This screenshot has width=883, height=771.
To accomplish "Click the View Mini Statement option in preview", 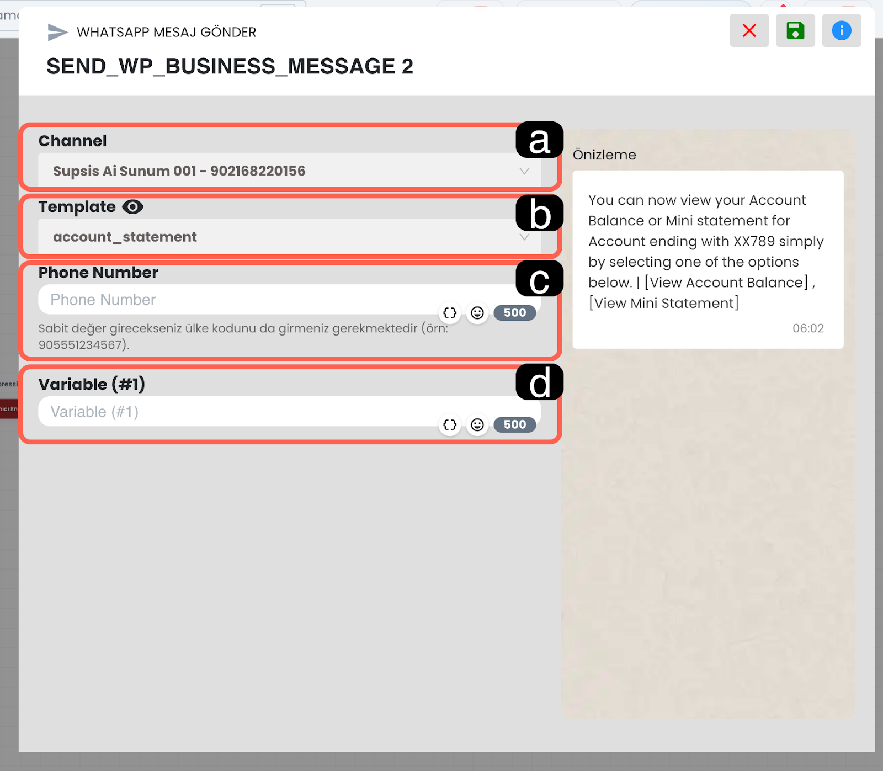I will tap(664, 304).
